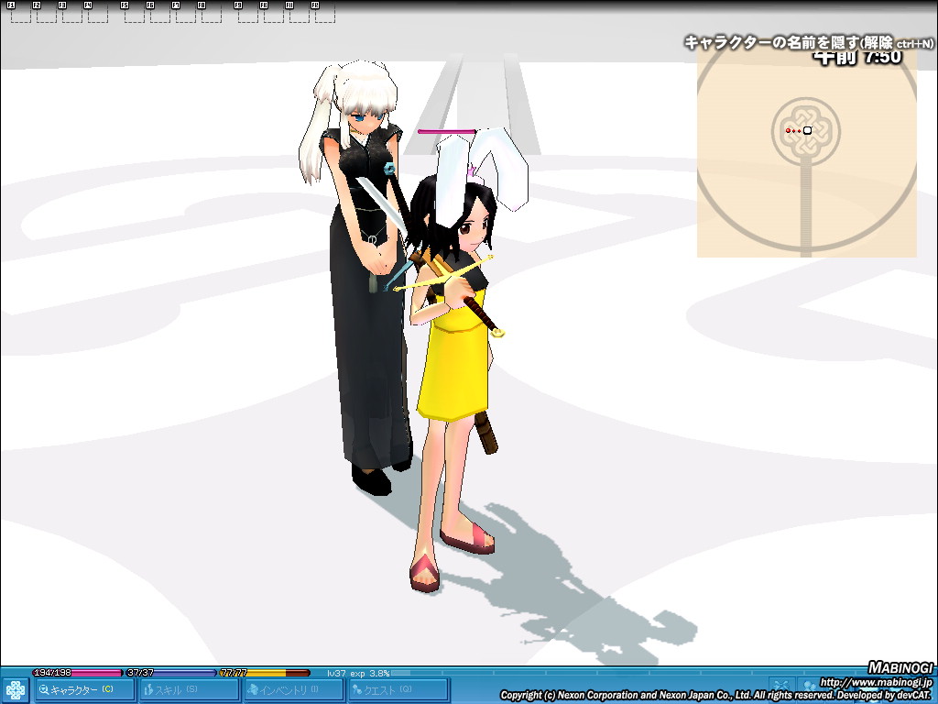Click the blue MP bar showing 37/37
This screenshot has width=938, height=704.
[x=171, y=673]
